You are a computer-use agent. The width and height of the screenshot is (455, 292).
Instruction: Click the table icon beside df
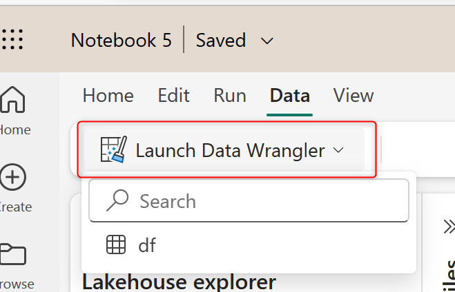116,244
